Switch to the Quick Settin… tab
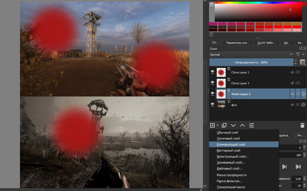The width and height of the screenshot is (307, 191). click(x=266, y=43)
